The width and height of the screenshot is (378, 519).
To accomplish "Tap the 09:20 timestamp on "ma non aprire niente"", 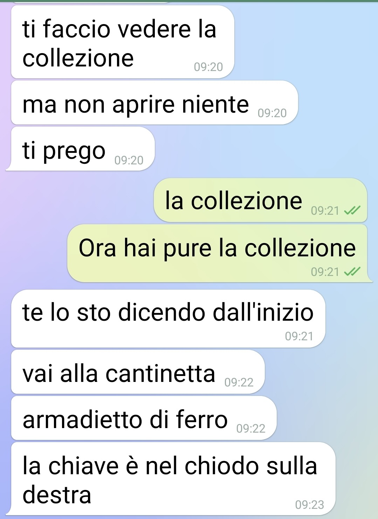I will pos(272,113).
